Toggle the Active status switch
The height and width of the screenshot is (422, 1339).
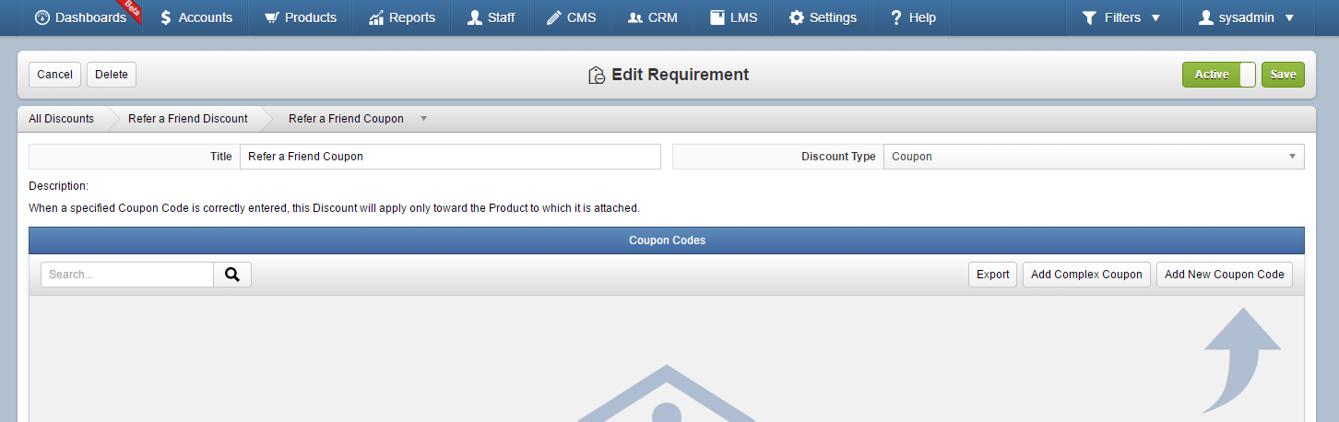1219,75
